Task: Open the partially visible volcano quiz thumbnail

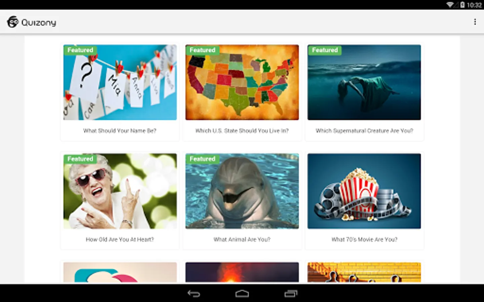Action: point(242,272)
